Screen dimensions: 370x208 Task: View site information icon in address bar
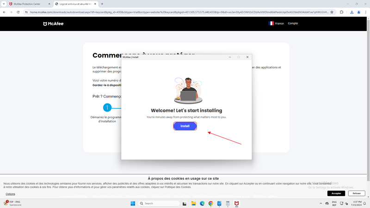click(26, 12)
